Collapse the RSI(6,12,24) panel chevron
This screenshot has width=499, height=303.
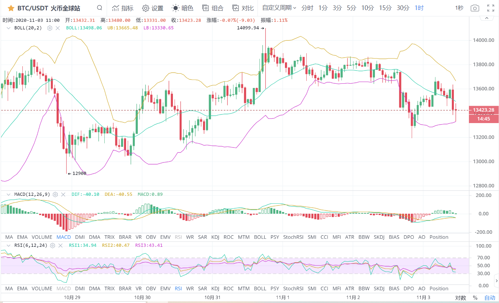[8, 245]
